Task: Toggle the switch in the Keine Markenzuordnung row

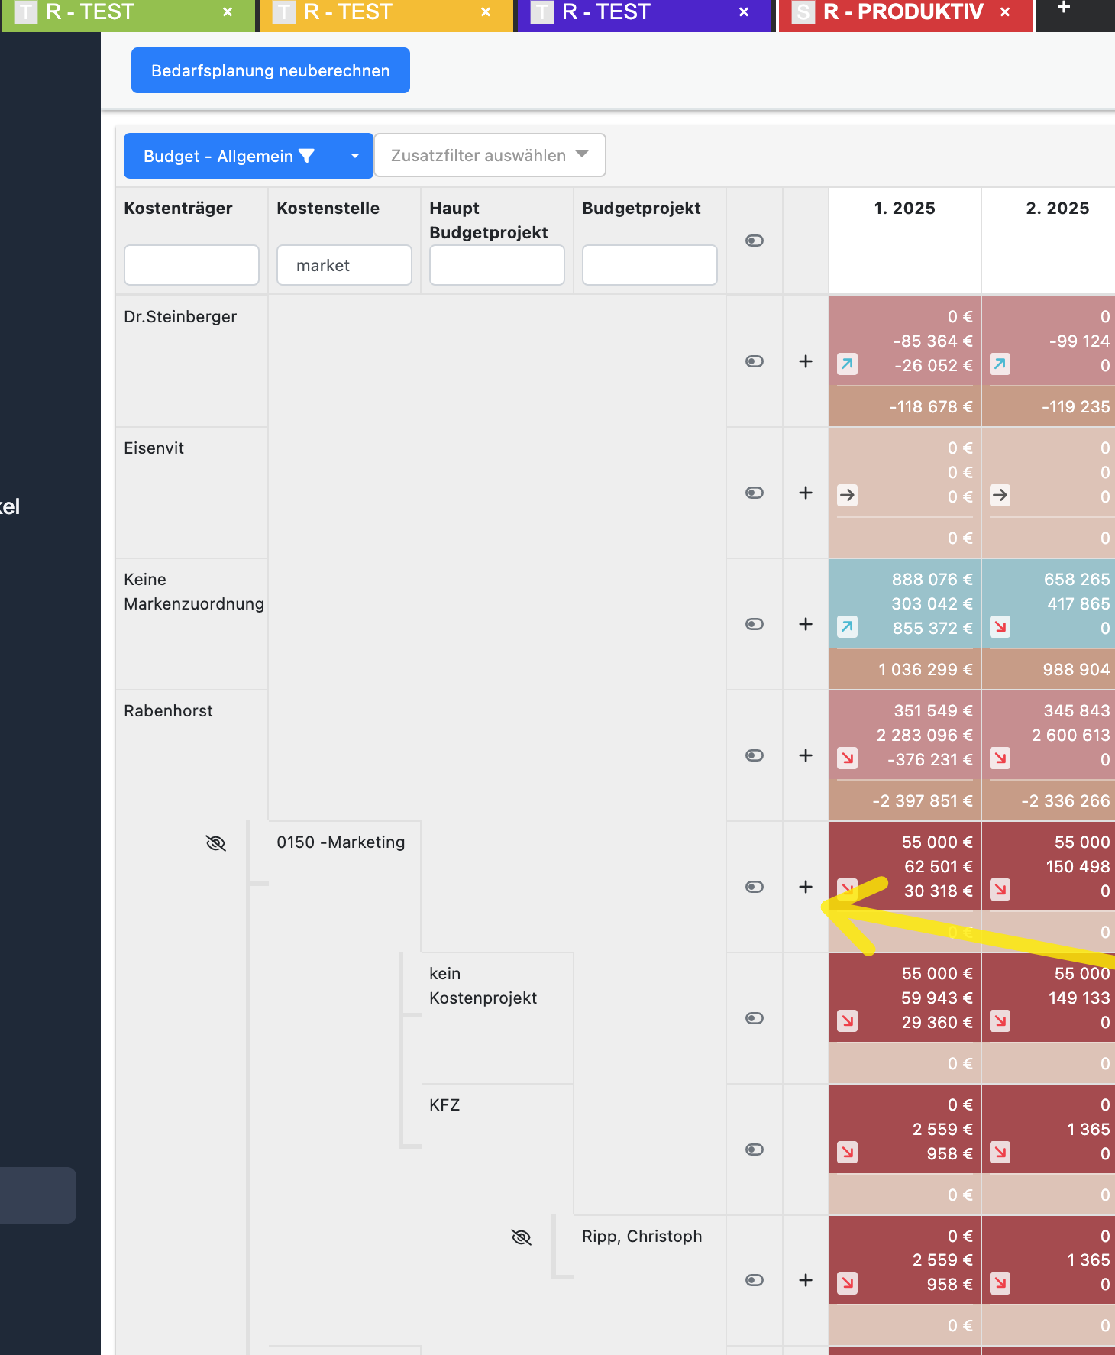Action: pos(754,624)
